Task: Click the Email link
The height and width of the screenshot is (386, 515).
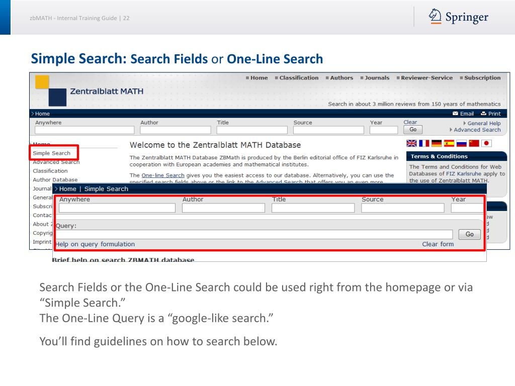Action: tap(467, 114)
